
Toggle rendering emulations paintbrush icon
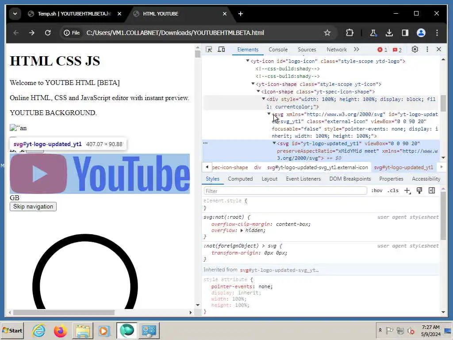(x=419, y=190)
